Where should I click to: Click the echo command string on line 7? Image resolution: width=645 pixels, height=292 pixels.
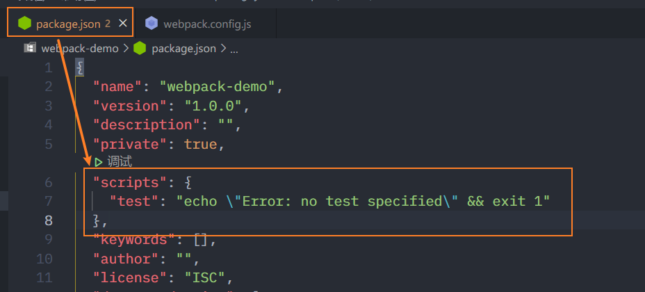tap(364, 202)
